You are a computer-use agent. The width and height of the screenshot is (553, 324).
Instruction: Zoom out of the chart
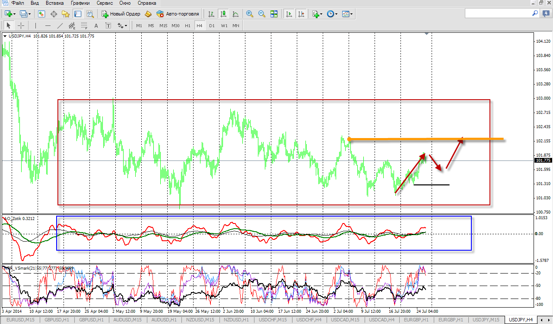262,14
